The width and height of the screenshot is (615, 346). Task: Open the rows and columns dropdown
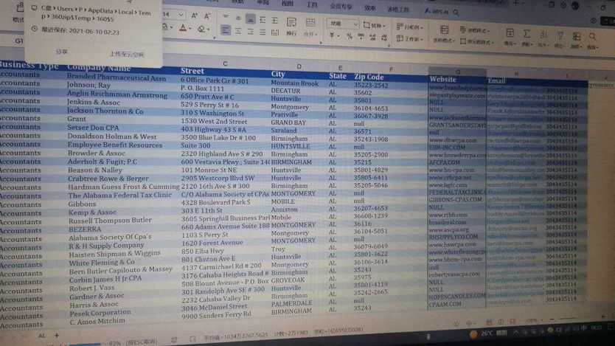pos(410,27)
